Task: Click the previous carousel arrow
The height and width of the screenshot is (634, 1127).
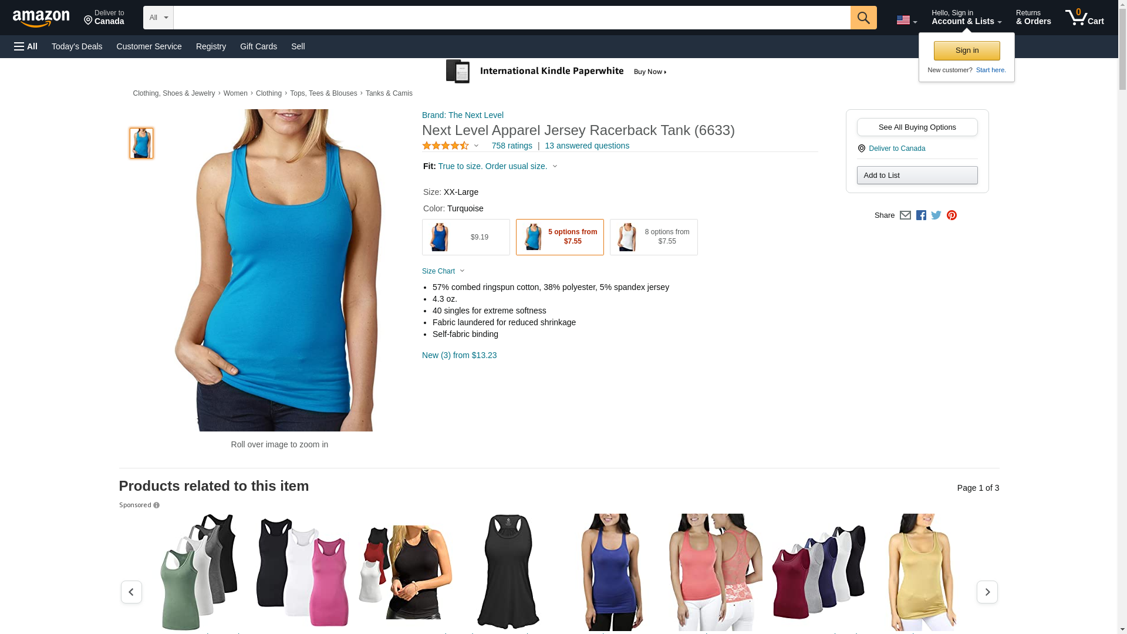Action: click(131, 592)
